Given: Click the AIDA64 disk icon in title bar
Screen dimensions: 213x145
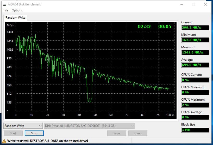Looking at the screenshot, I should [x=4, y=5].
